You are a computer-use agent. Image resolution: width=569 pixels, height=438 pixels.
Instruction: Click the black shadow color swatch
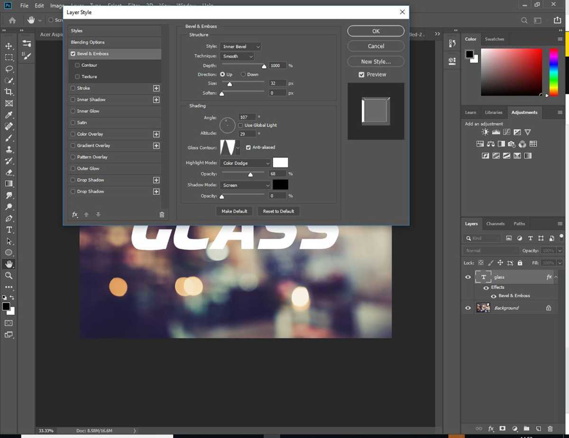281,185
